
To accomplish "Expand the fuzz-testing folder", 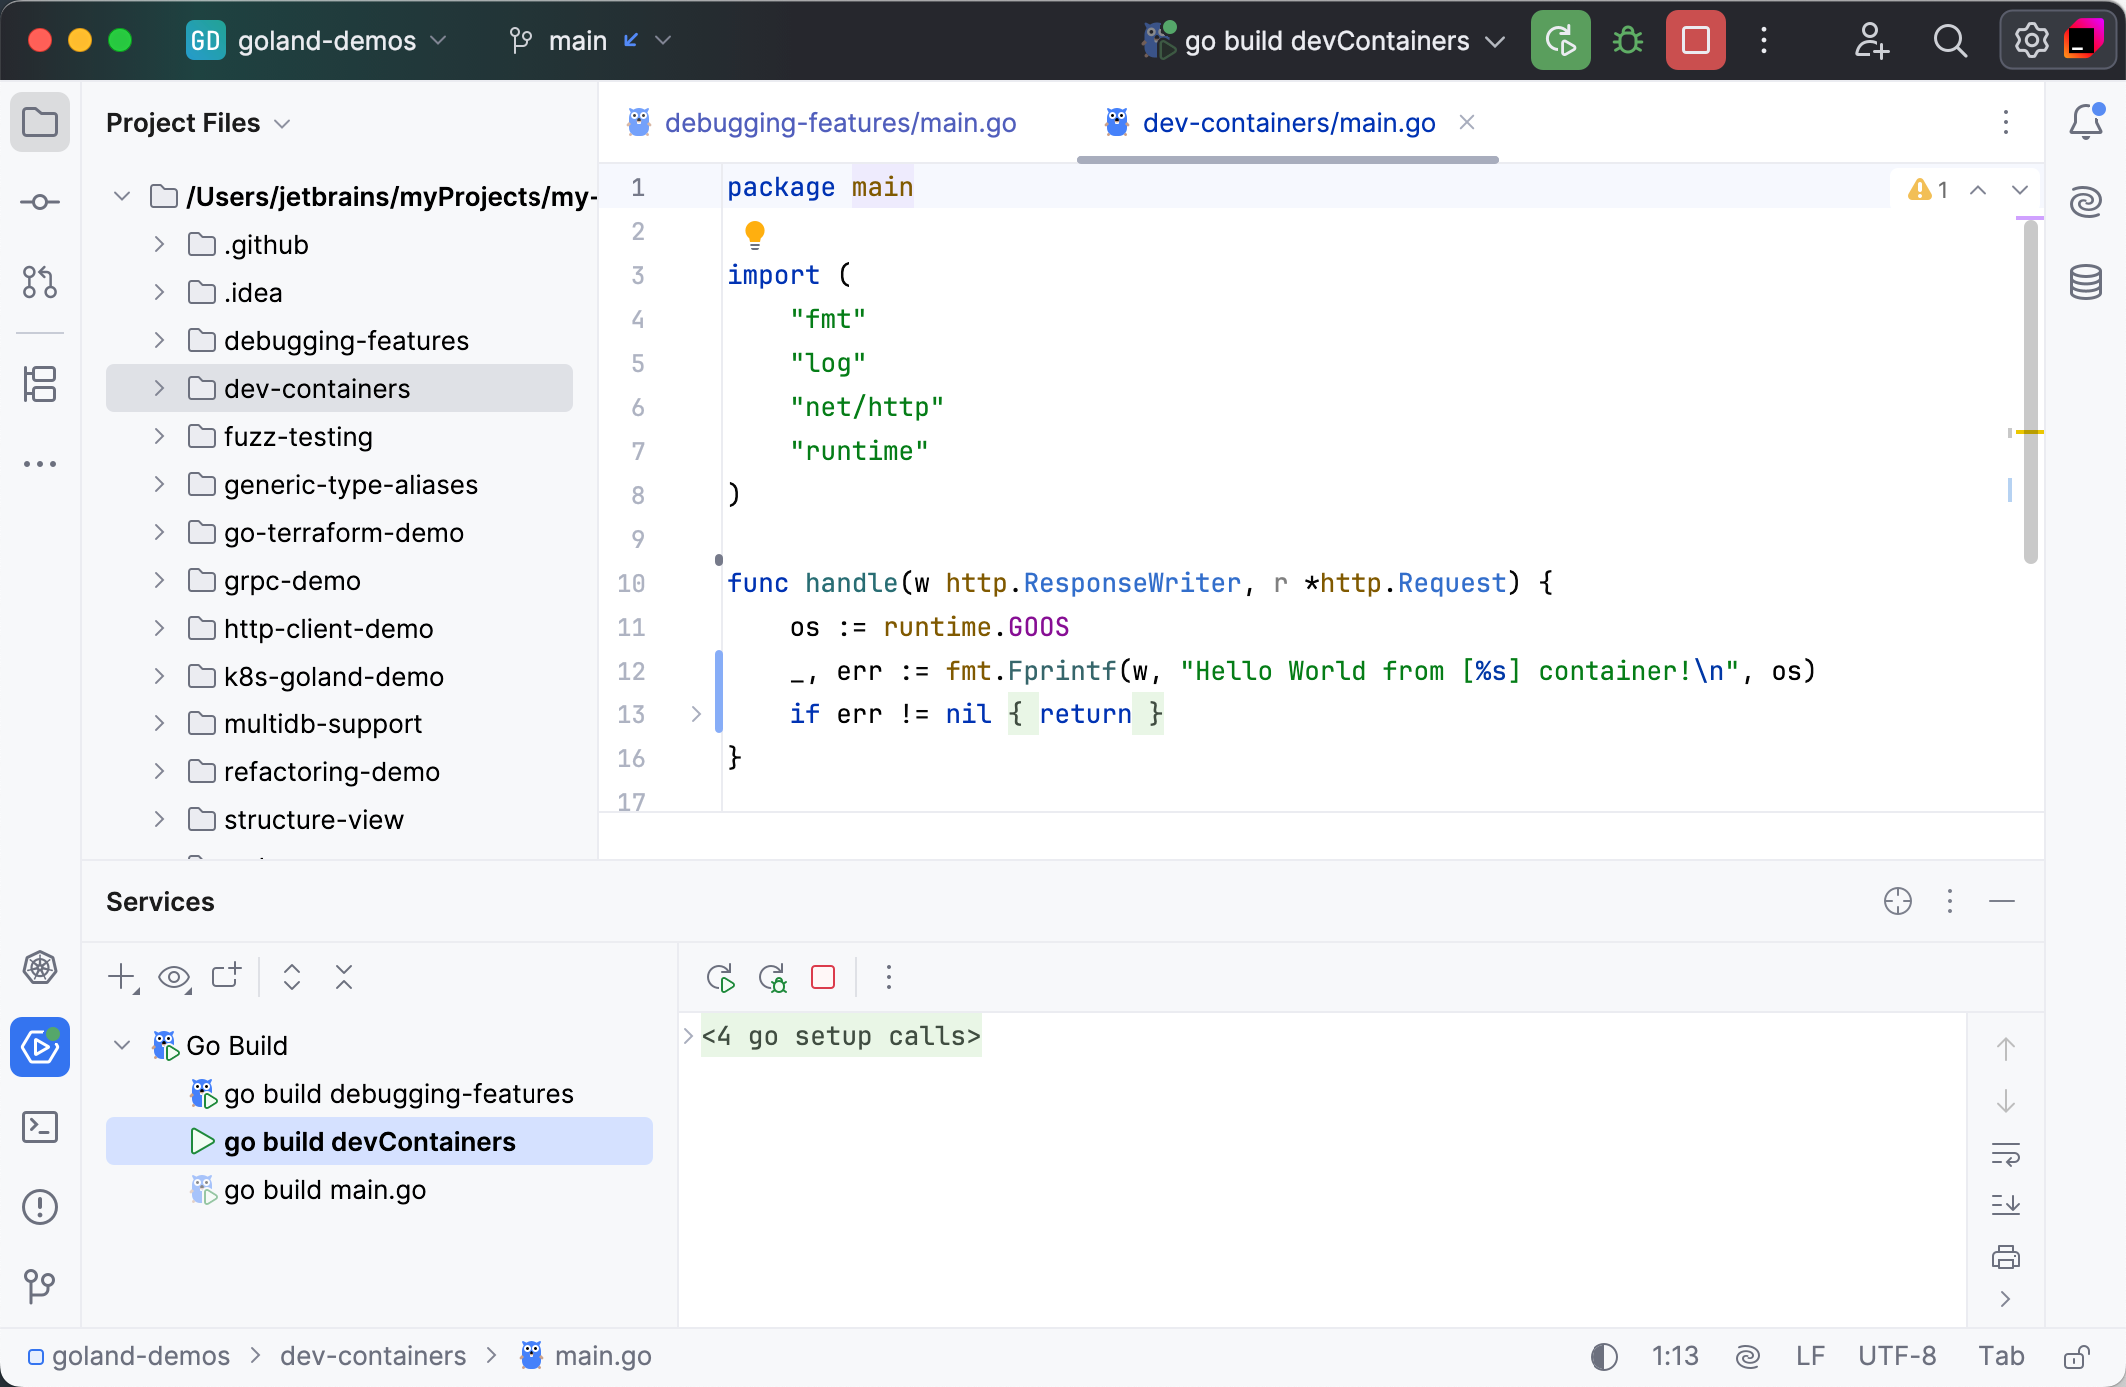I will pyautogui.click(x=159, y=437).
